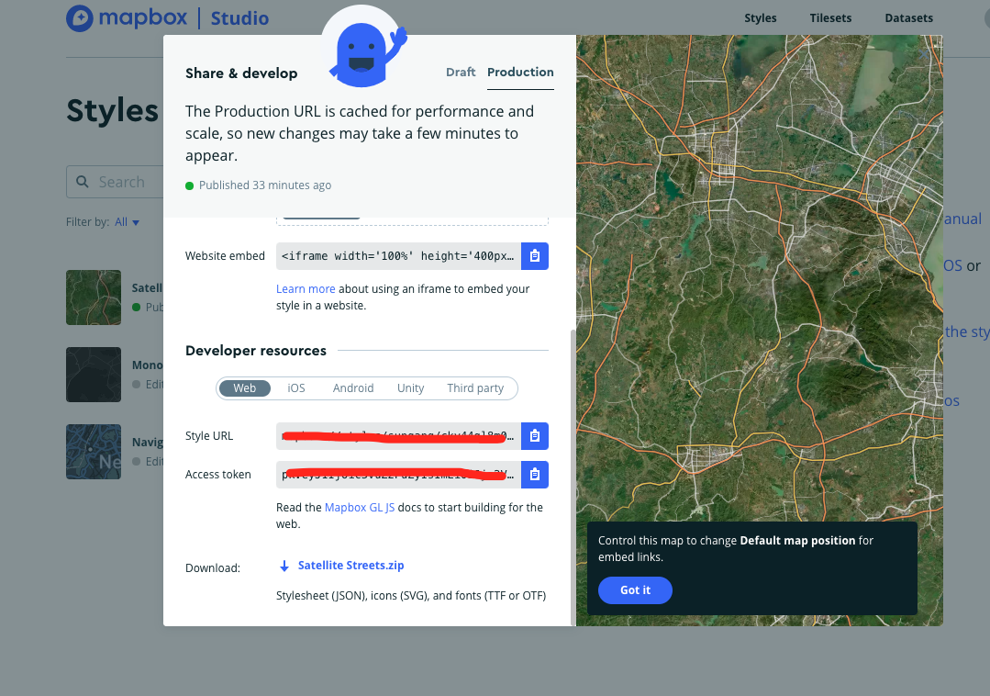Image resolution: width=990 pixels, height=696 pixels.
Task: Copy the Website embed iframe code
Action: pyautogui.click(x=534, y=256)
